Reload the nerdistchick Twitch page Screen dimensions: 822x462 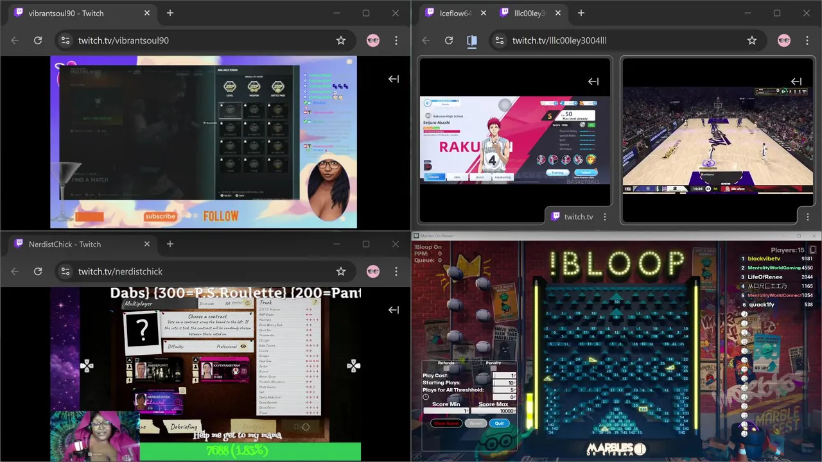(x=38, y=271)
